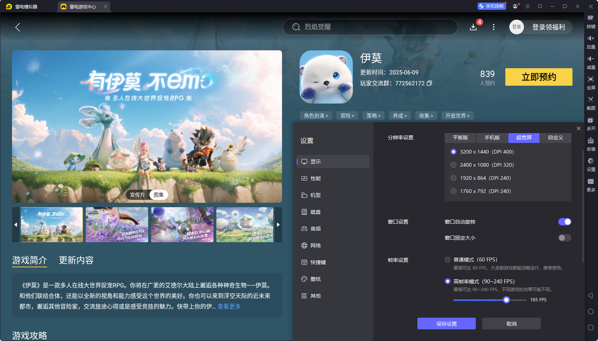Disable the 窗口自动旋转 toggle
Viewport: 598px width, 341px height.
tap(564, 221)
